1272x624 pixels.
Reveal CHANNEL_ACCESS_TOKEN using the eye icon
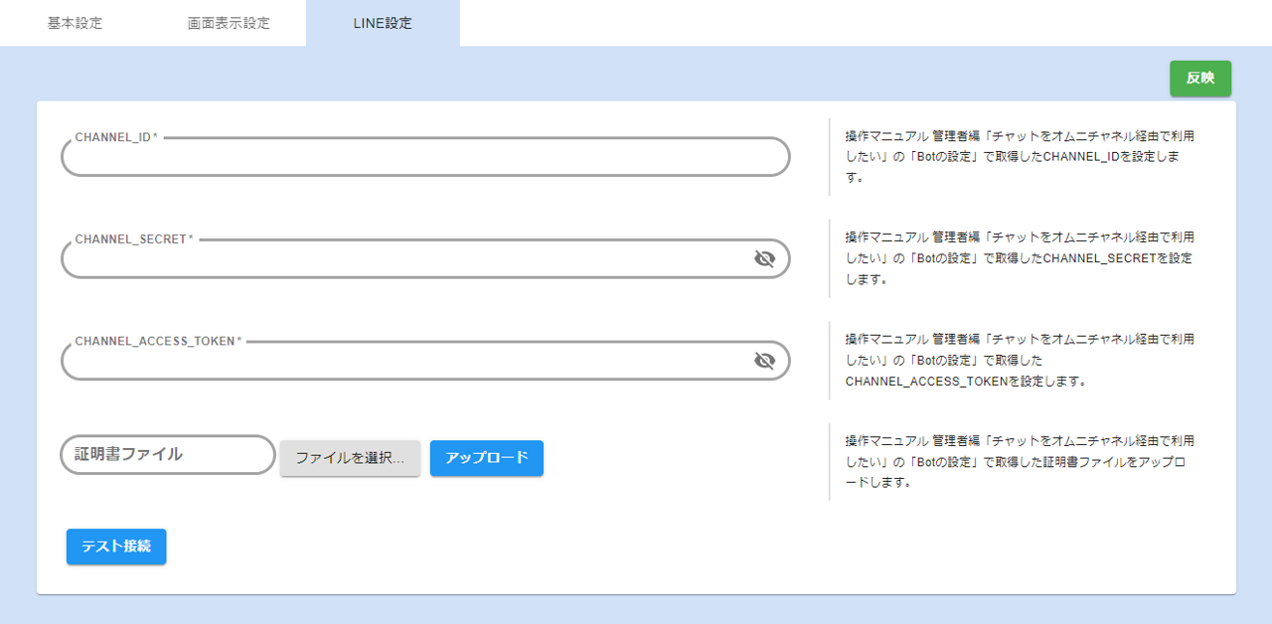click(x=763, y=361)
